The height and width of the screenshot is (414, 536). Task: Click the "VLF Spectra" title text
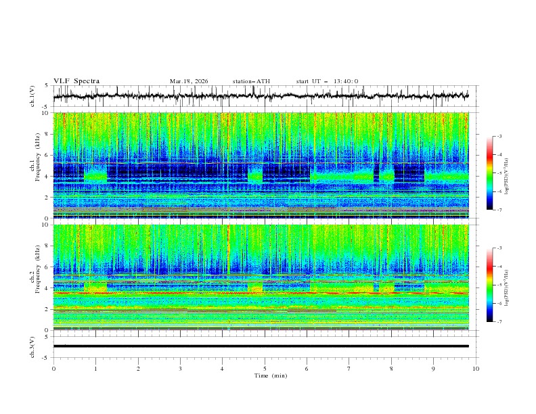76,81
